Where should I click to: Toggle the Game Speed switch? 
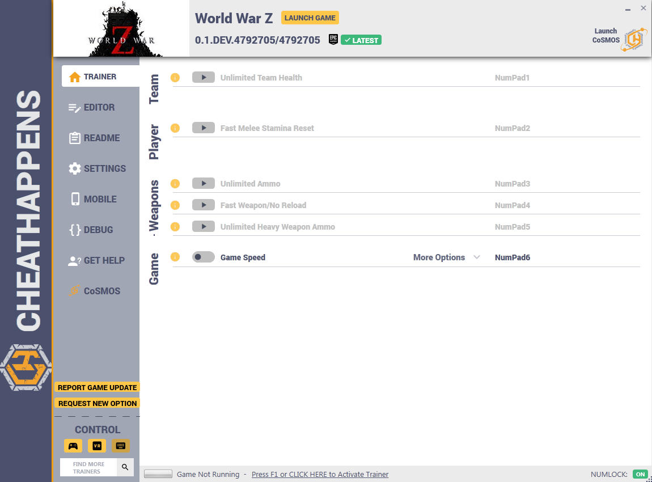203,257
